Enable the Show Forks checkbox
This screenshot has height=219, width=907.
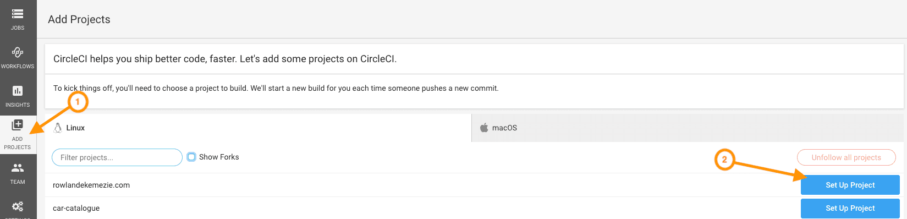[191, 157]
